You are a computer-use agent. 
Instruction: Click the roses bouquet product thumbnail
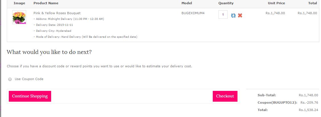tap(19, 17)
